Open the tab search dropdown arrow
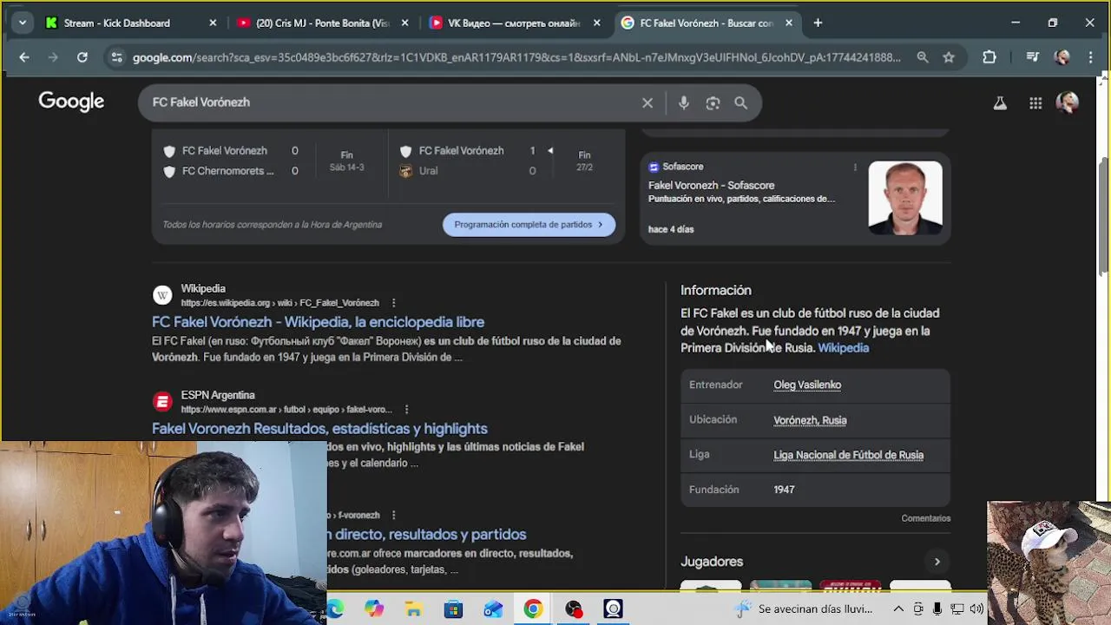This screenshot has width=1111, height=625. tap(22, 23)
